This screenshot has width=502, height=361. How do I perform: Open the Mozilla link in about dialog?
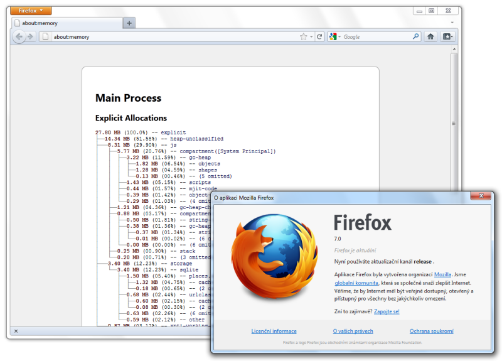coord(442,274)
